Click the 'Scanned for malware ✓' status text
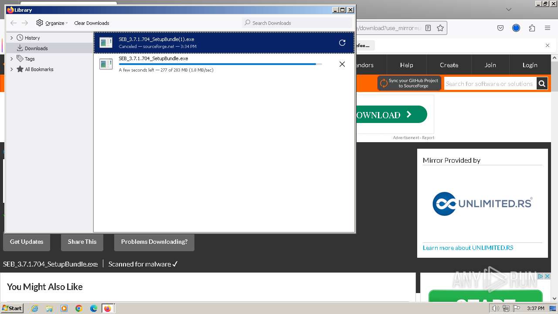 [x=143, y=264]
